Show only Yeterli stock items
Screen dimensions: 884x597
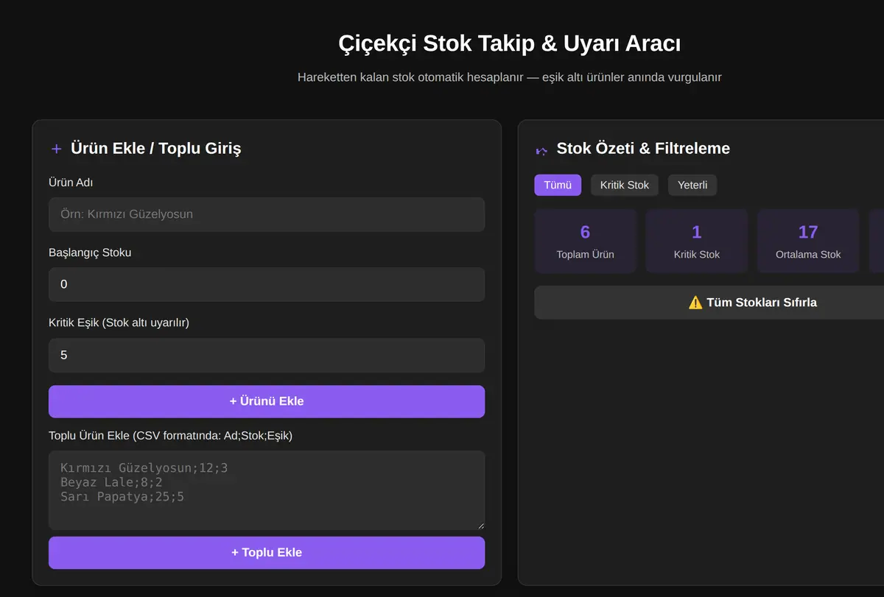tap(692, 185)
